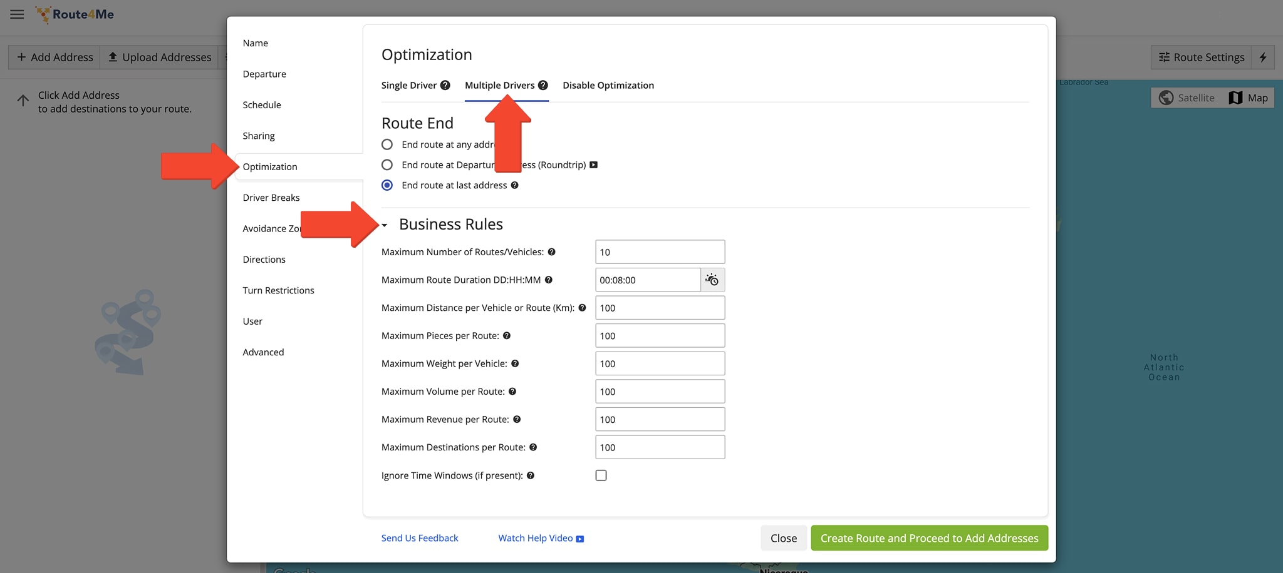Open Advanced section
Screen dimensions: 1283x573
(263, 352)
